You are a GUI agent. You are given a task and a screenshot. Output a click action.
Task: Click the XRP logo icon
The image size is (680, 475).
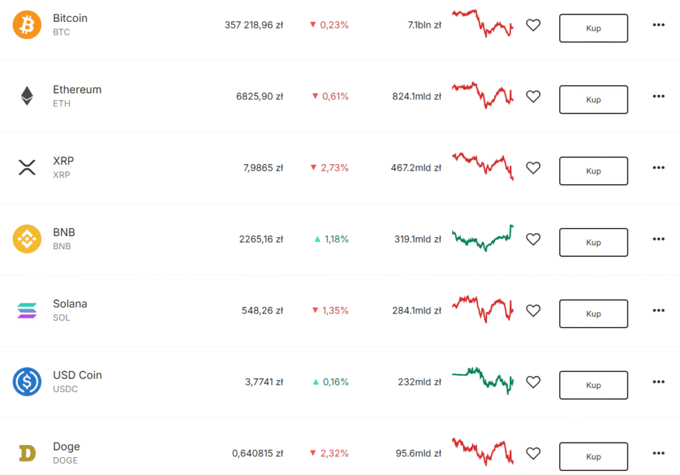pyautogui.click(x=27, y=167)
